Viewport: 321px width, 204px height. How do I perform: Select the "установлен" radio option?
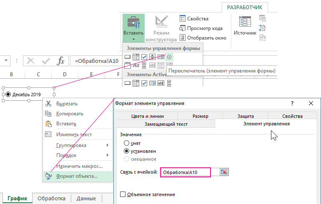[127, 151]
